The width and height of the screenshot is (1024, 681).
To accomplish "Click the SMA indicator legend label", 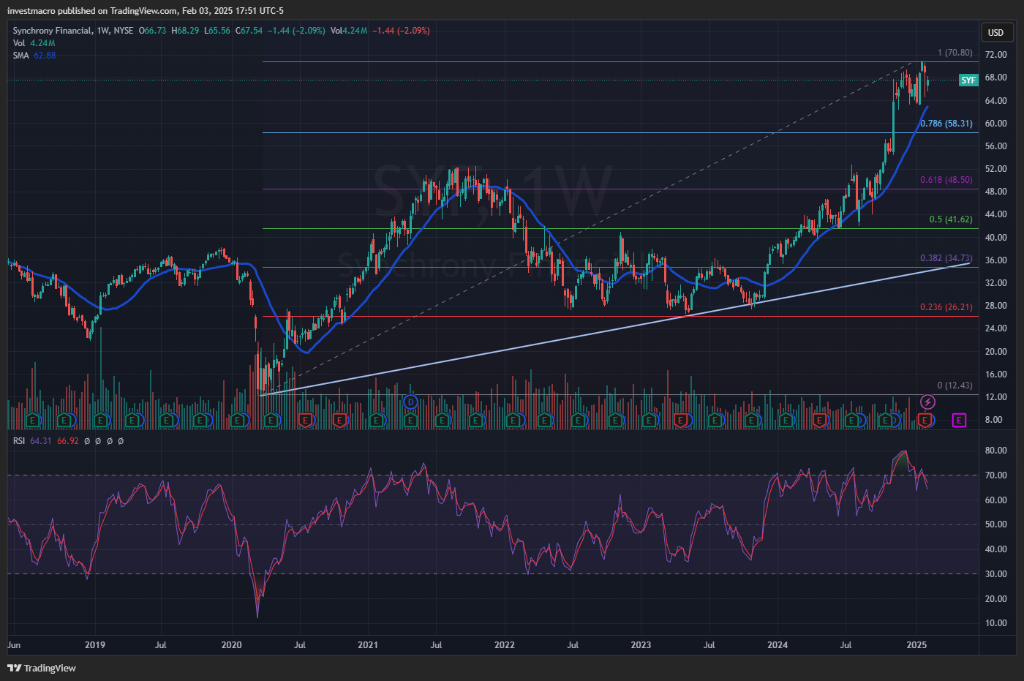I will (20, 56).
